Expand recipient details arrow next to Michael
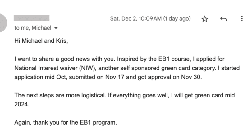Viewport: 243px width, 137px height. (x=56, y=28)
